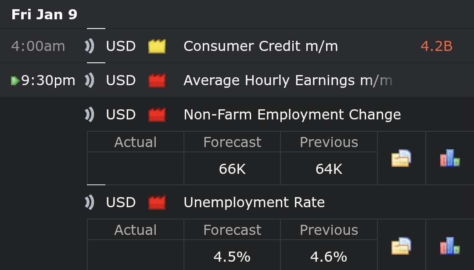Click sound icon beside Average Hourly Earnings
This screenshot has height=270, width=474.
(x=90, y=80)
